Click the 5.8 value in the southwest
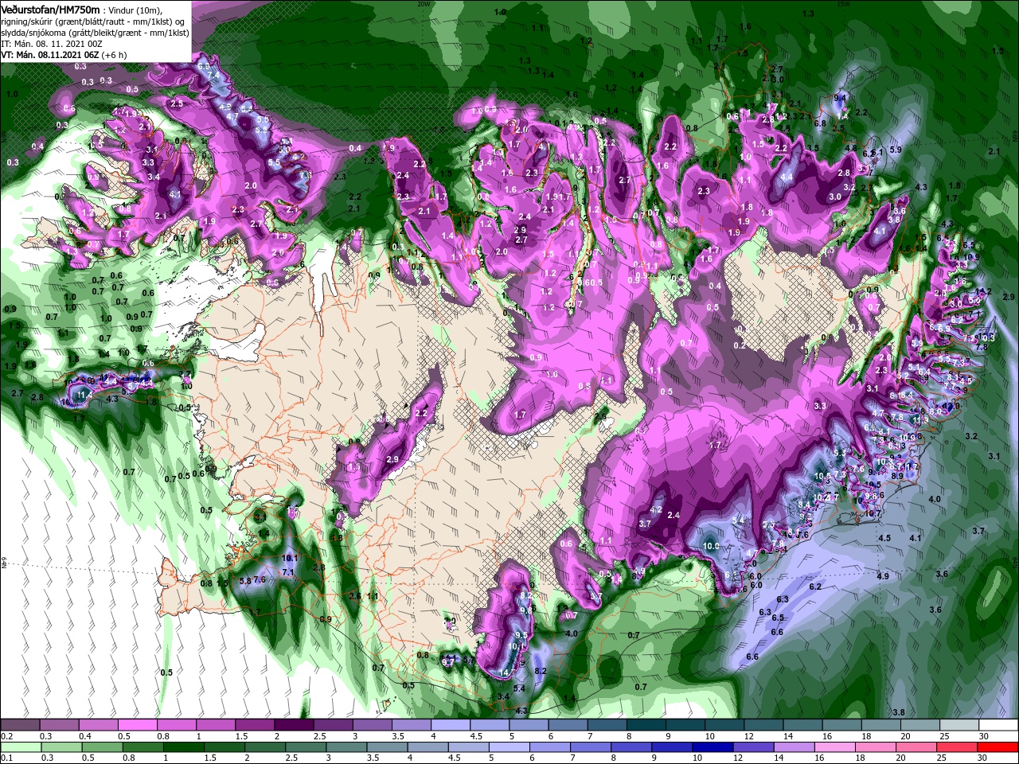 [x=245, y=581]
